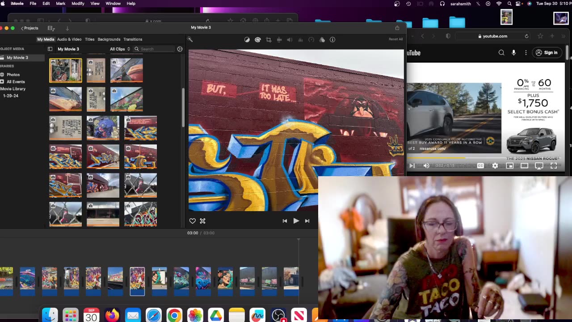Open the noise reduction equalizer tool
Screen dimensions: 572x322
pyautogui.click(x=300, y=39)
